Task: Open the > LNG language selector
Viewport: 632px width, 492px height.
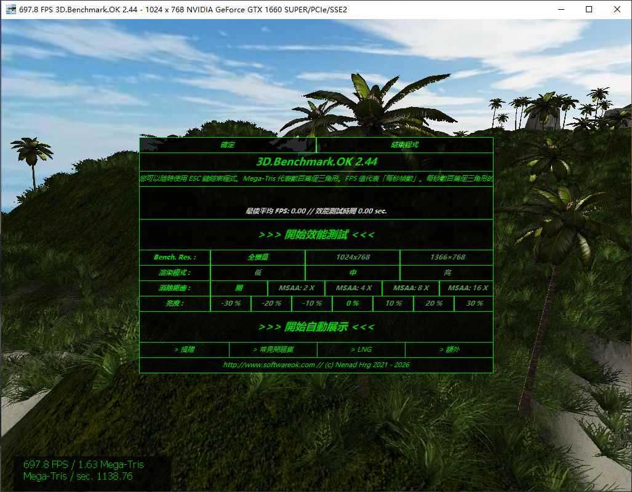Action: click(360, 349)
